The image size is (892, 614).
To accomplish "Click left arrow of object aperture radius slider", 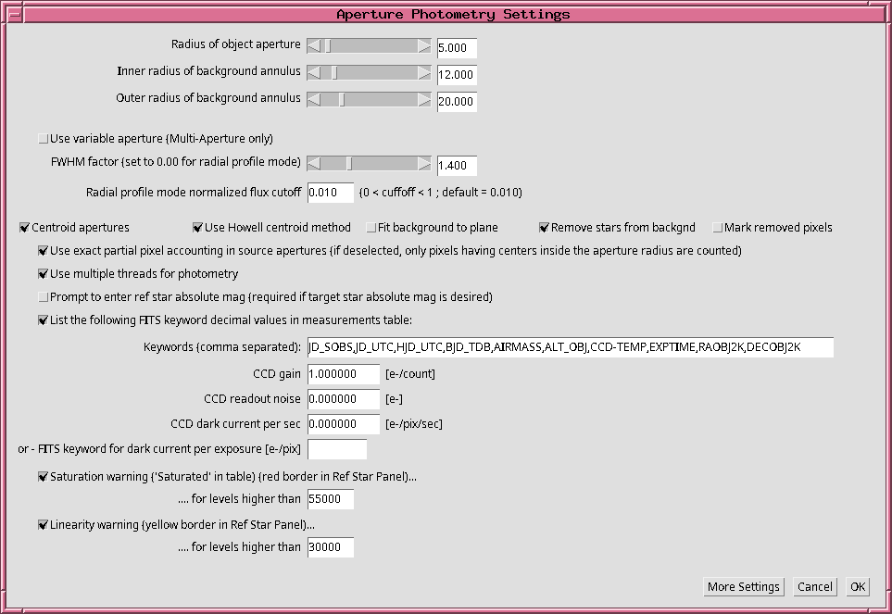I will (313, 46).
